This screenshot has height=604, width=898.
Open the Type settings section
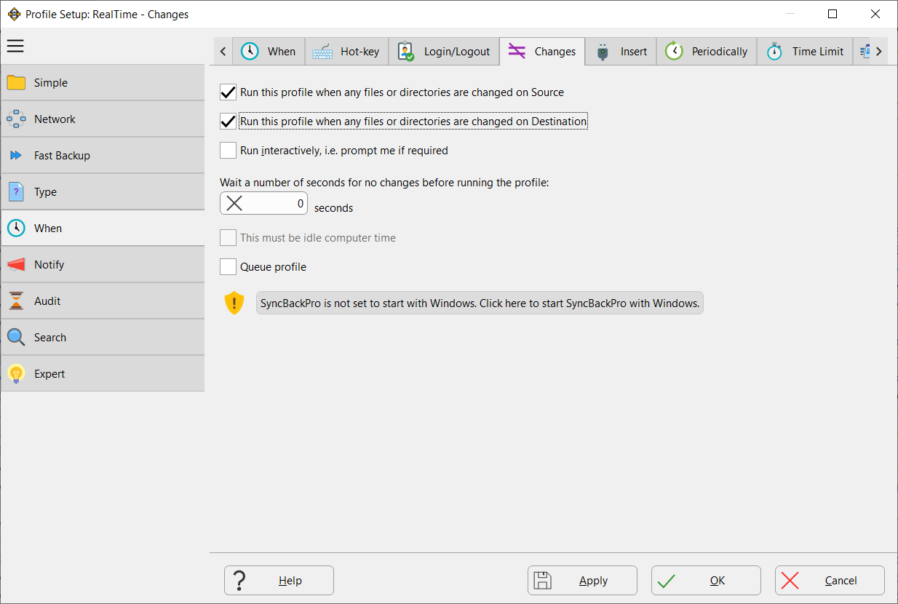103,192
